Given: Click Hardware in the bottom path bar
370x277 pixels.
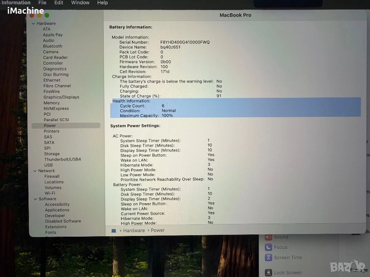Looking at the screenshot, I should [x=134, y=230].
